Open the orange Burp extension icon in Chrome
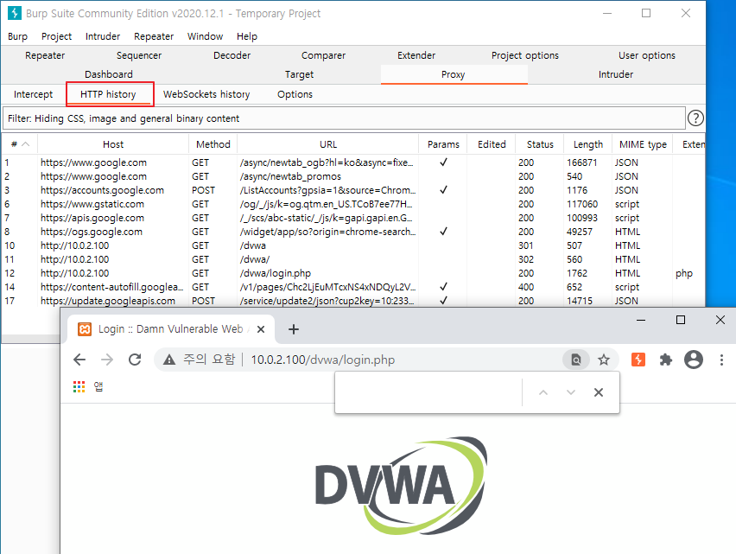Image resolution: width=736 pixels, height=554 pixels. point(638,360)
